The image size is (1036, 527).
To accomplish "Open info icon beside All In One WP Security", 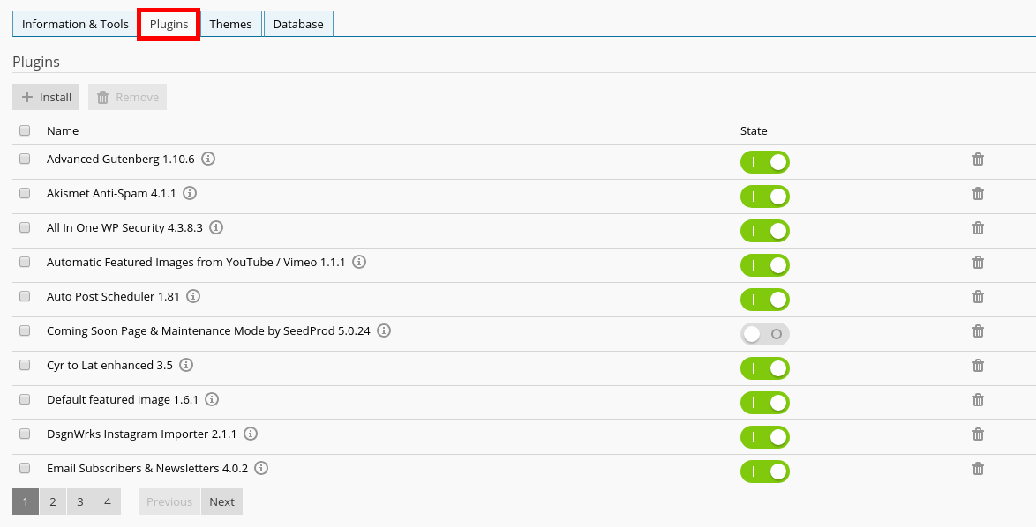I will click(216, 227).
